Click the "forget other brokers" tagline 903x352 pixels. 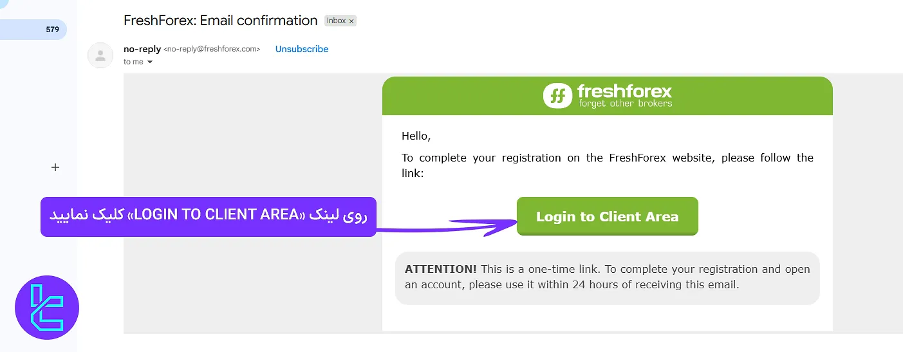pos(625,104)
